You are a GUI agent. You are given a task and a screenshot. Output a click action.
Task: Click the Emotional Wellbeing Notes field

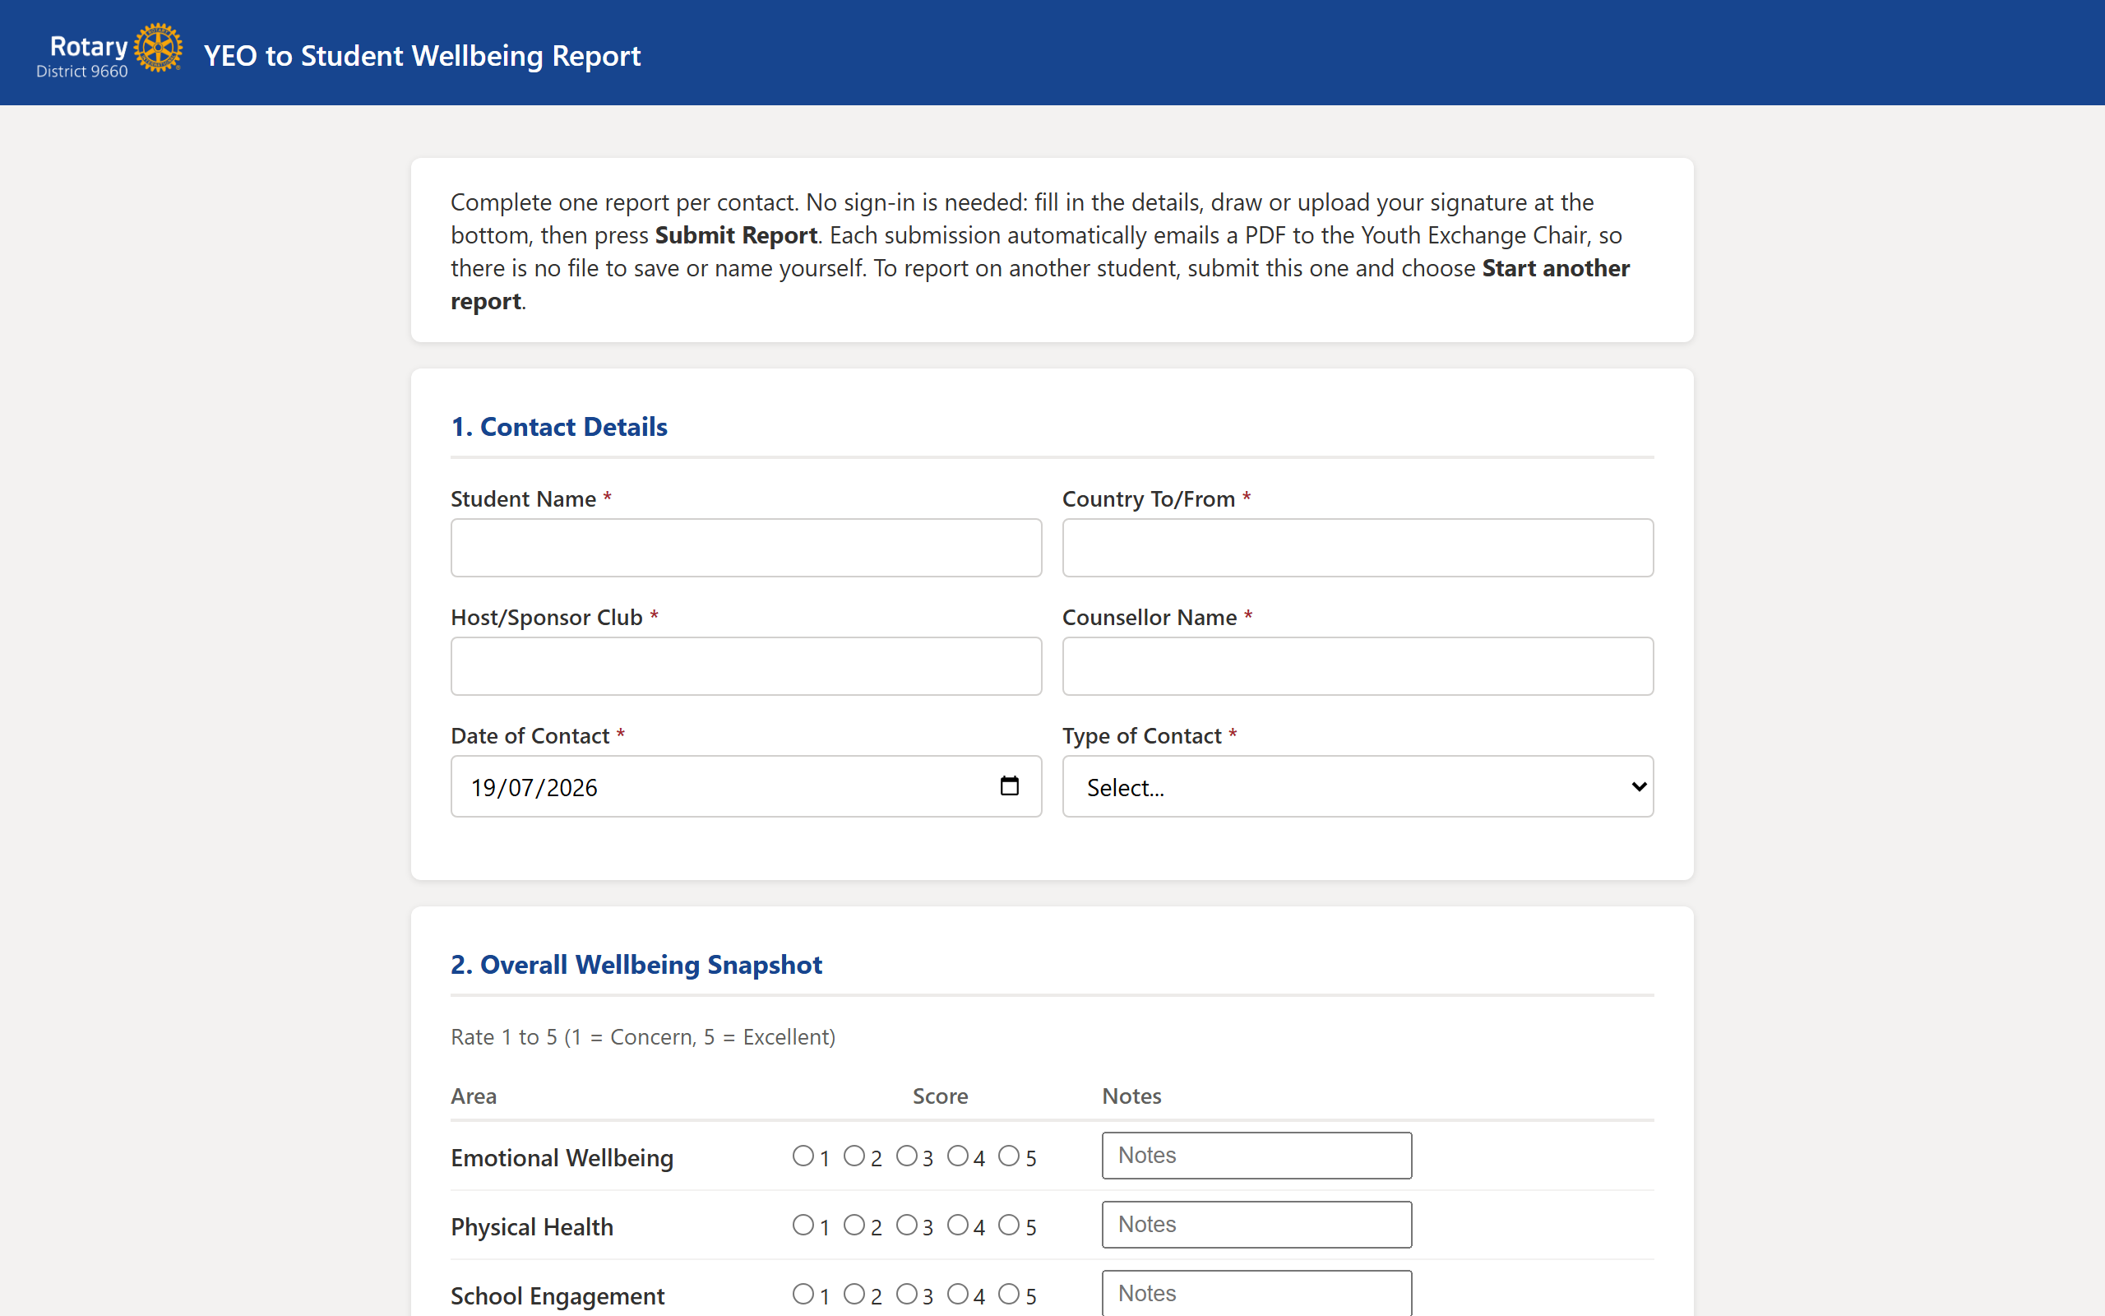click(x=1256, y=1155)
